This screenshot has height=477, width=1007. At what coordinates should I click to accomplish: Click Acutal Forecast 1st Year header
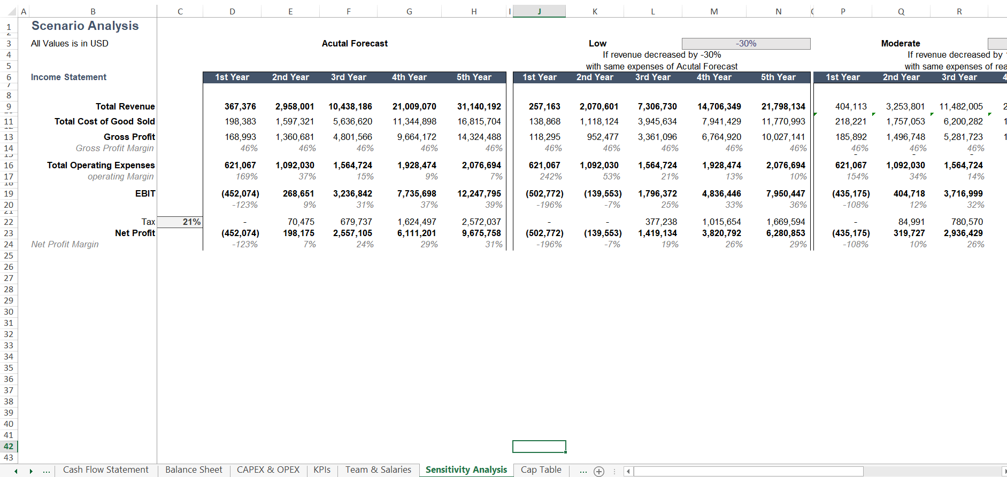tap(232, 77)
